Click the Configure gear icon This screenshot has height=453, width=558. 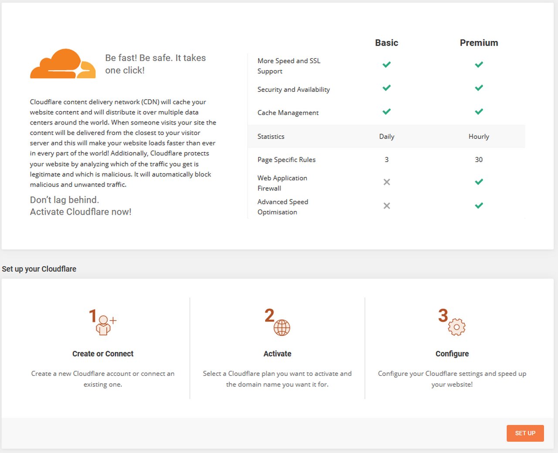coord(456,327)
